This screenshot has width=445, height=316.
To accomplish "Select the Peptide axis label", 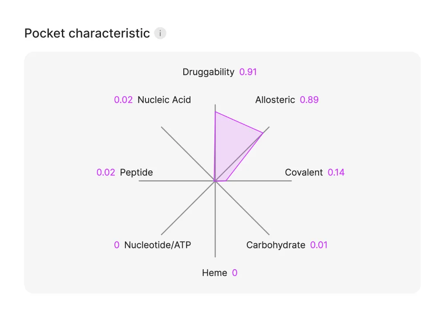I will 136,173.
